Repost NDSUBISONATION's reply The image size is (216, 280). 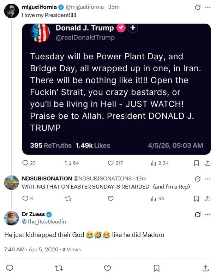[68, 198]
